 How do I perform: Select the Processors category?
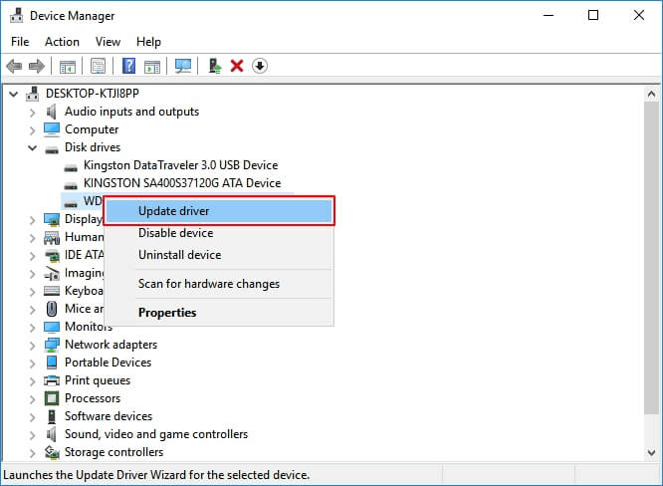click(x=93, y=398)
